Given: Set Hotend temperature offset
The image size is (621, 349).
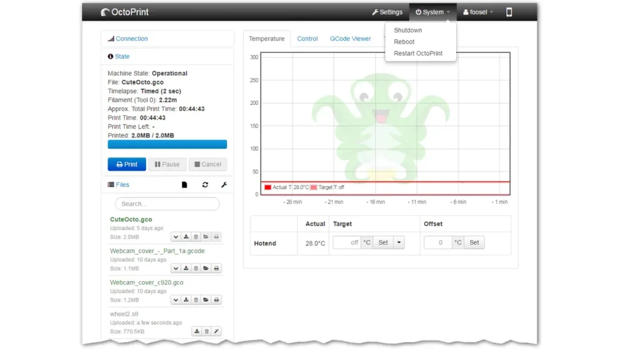Looking at the screenshot, I should click(474, 242).
